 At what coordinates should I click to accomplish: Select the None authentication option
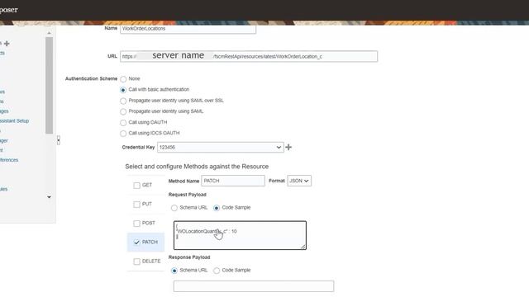(123, 79)
